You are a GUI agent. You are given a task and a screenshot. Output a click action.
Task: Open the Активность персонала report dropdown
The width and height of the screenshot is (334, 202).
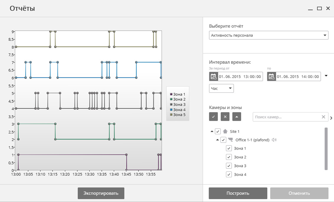coord(268,35)
